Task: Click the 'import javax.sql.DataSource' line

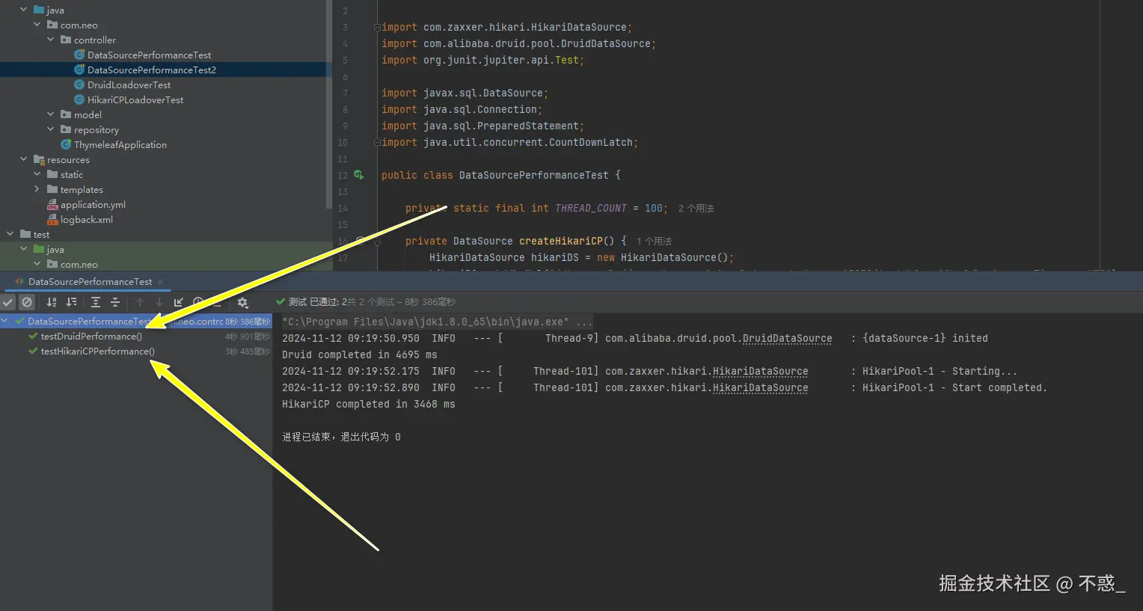Action: 465,93
